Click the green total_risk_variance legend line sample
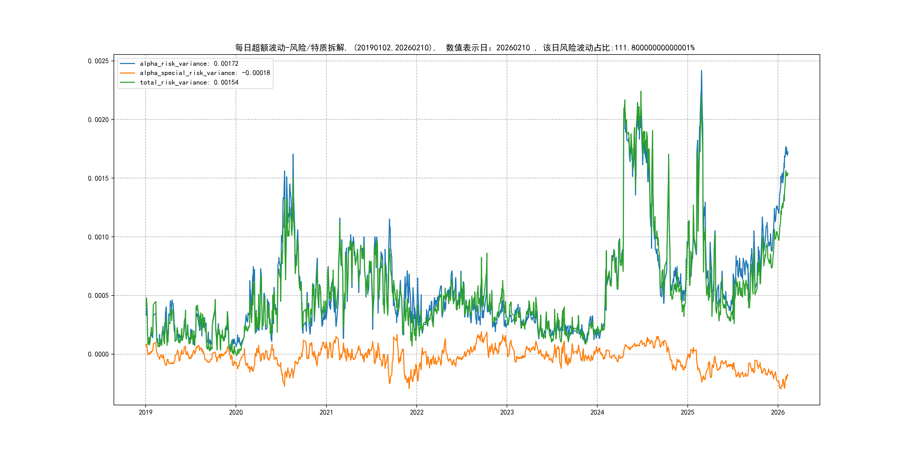The width and height of the screenshot is (911, 455). [127, 82]
